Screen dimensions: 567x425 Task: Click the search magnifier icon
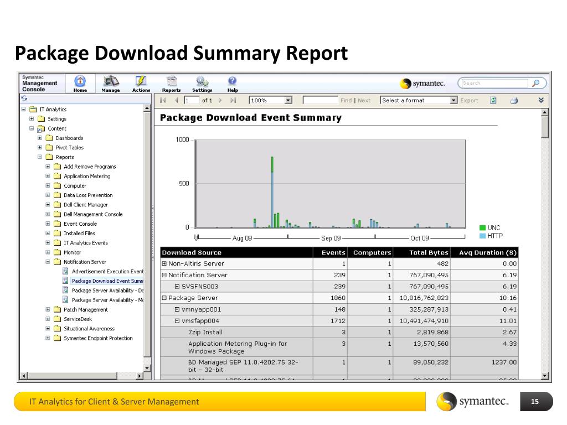click(x=536, y=83)
